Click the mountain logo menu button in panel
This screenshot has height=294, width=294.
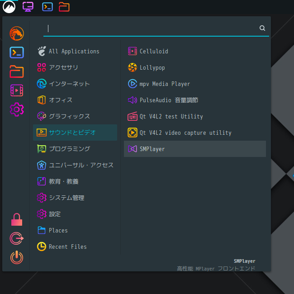point(9,7)
